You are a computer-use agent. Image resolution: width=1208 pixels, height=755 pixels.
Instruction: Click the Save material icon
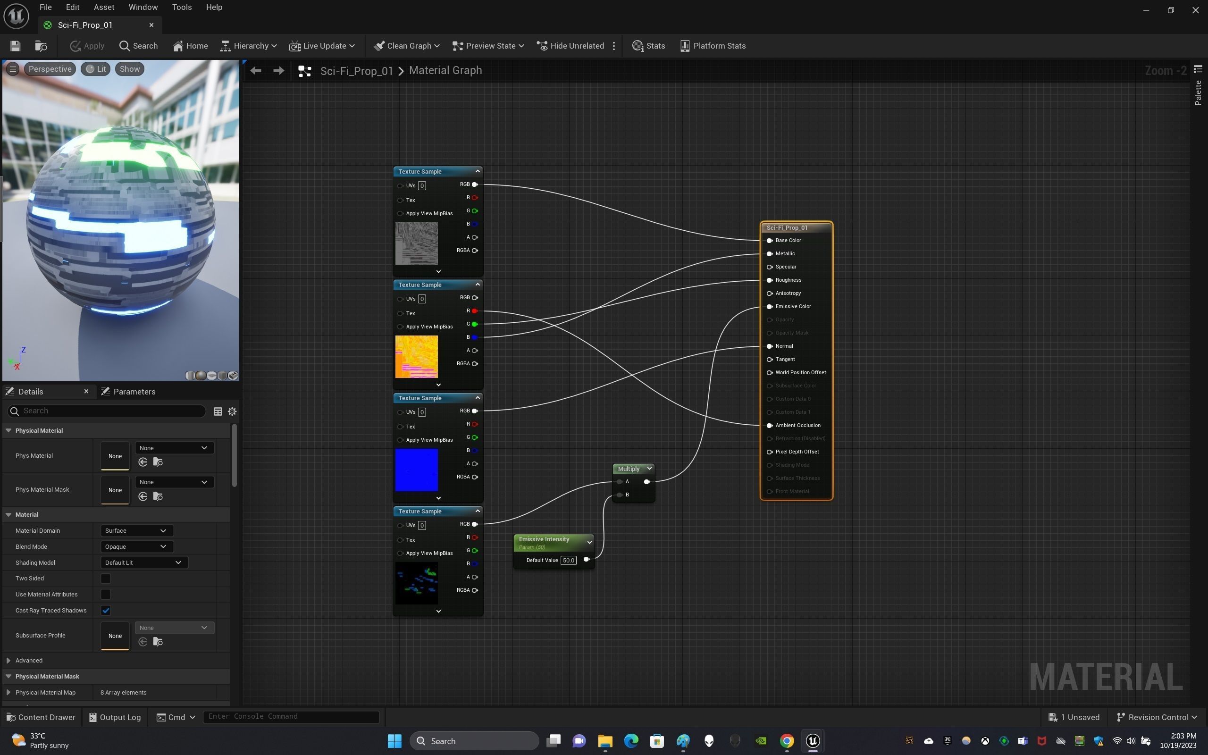15,46
